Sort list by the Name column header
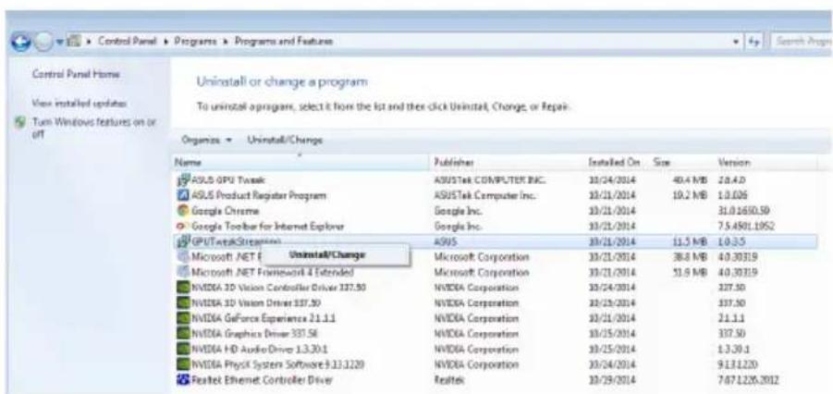 point(301,162)
